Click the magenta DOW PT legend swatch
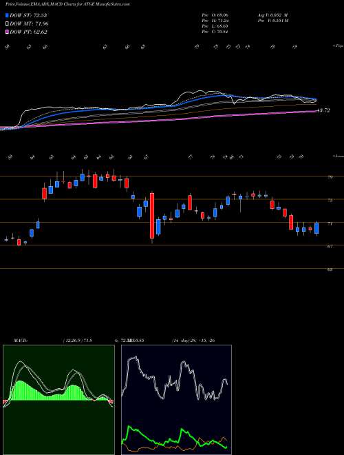The image size is (344, 455). (x=8, y=32)
